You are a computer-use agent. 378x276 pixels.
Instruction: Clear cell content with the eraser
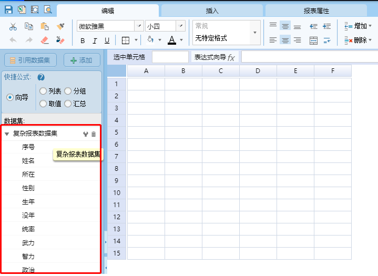[x=45, y=40]
